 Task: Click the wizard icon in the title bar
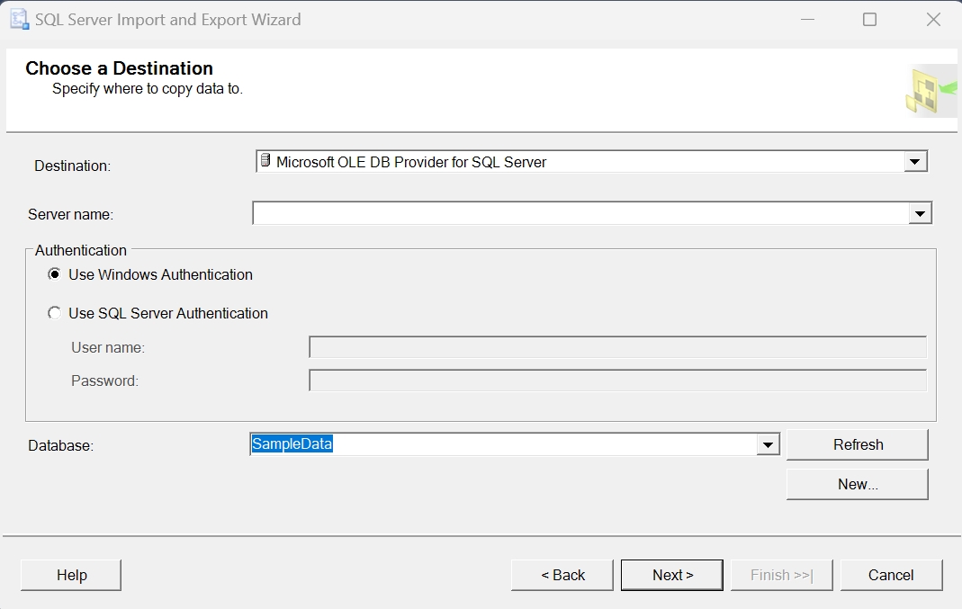pyautogui.click(x=19, y=19)
